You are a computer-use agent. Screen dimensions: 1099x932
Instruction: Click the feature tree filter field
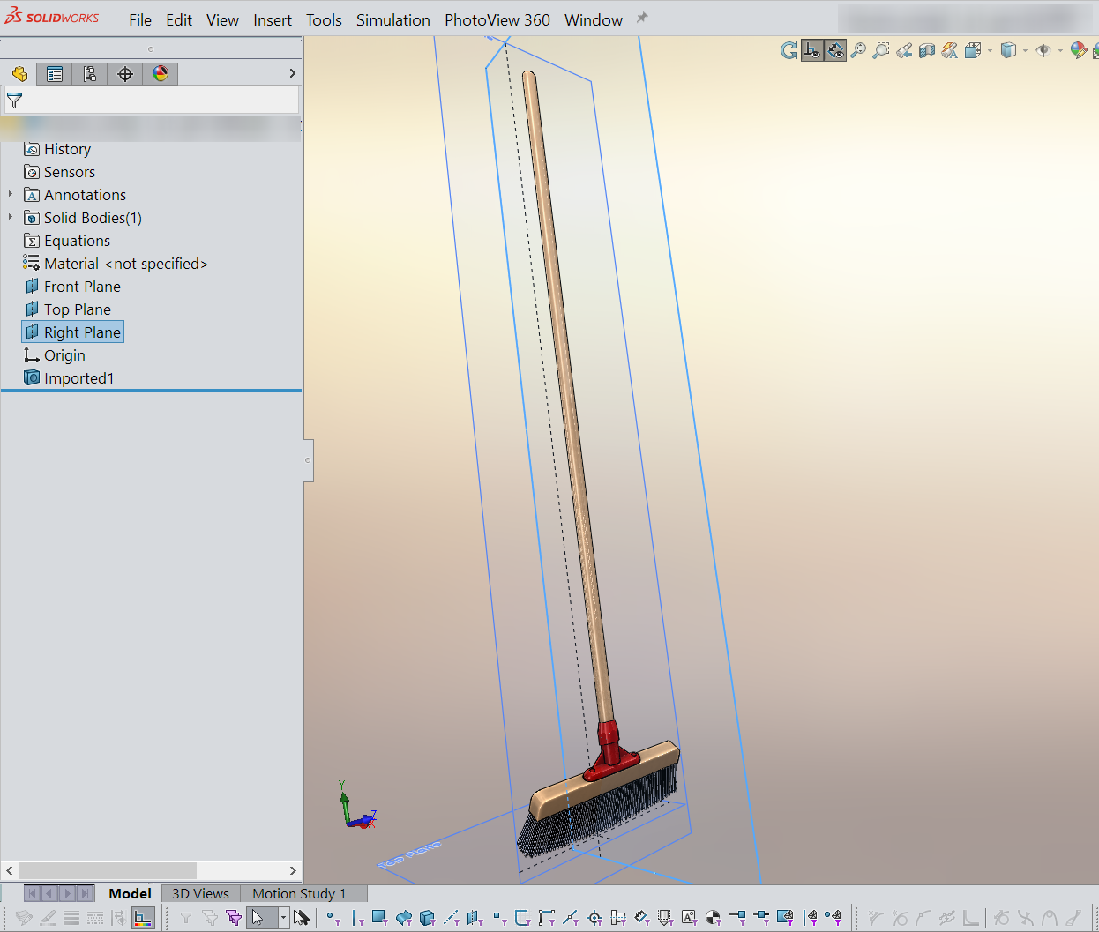[x=152, y=101]
